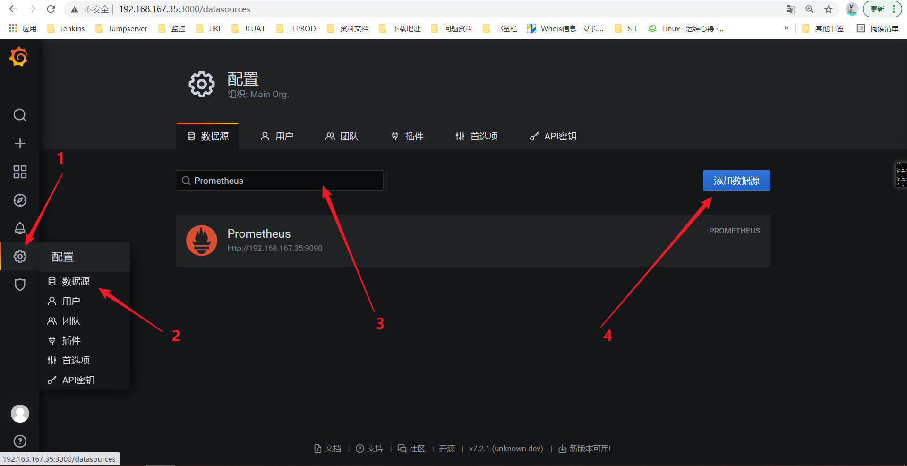
Task: Click the configuration gear icon in the sidebar
Action: click(20, 256)
